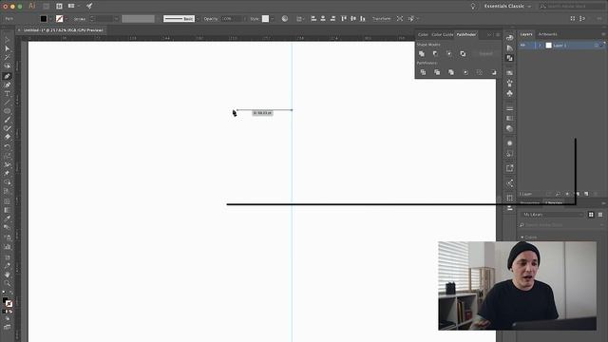Select the Hand tool
This screenshot has width=608, height=342.
tap(7, 275)
